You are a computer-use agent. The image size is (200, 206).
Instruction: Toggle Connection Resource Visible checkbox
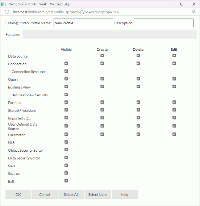coord(66,71)
